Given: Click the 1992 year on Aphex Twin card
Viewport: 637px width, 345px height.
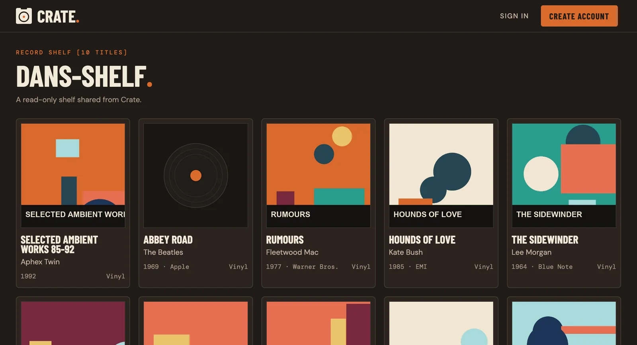Looking at the screenshot, I should [x=28, y=276].
